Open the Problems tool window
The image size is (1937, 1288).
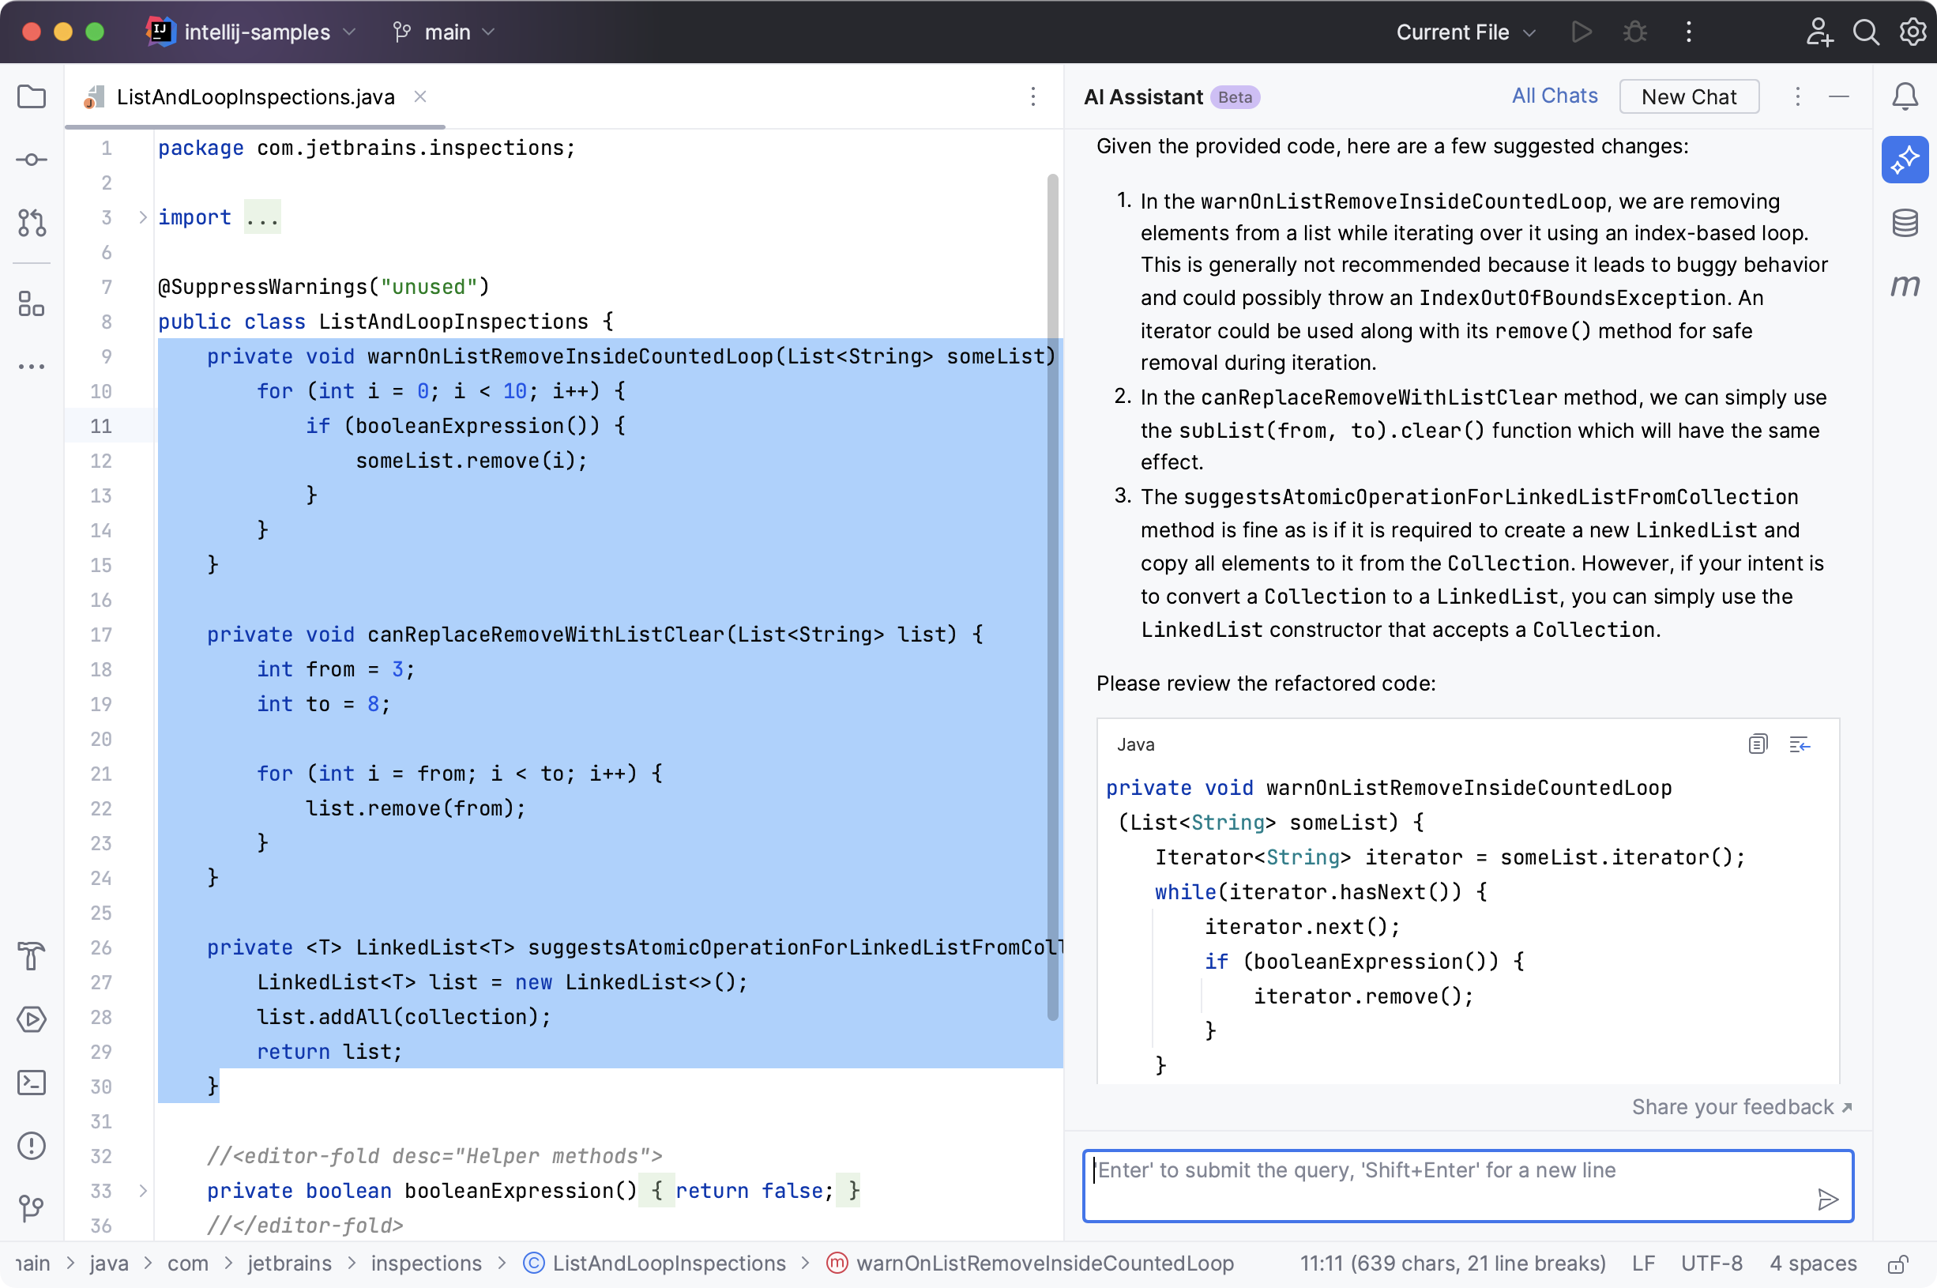pyautogui.click(x=31, y=1145)
